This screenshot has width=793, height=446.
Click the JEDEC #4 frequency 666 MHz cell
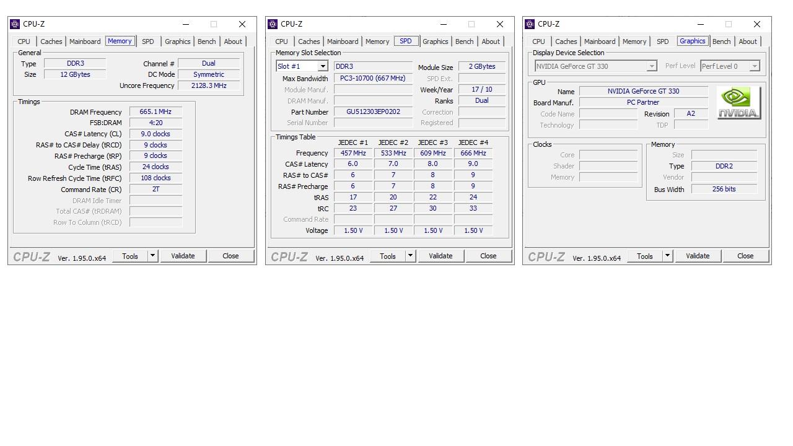point(473,153)
